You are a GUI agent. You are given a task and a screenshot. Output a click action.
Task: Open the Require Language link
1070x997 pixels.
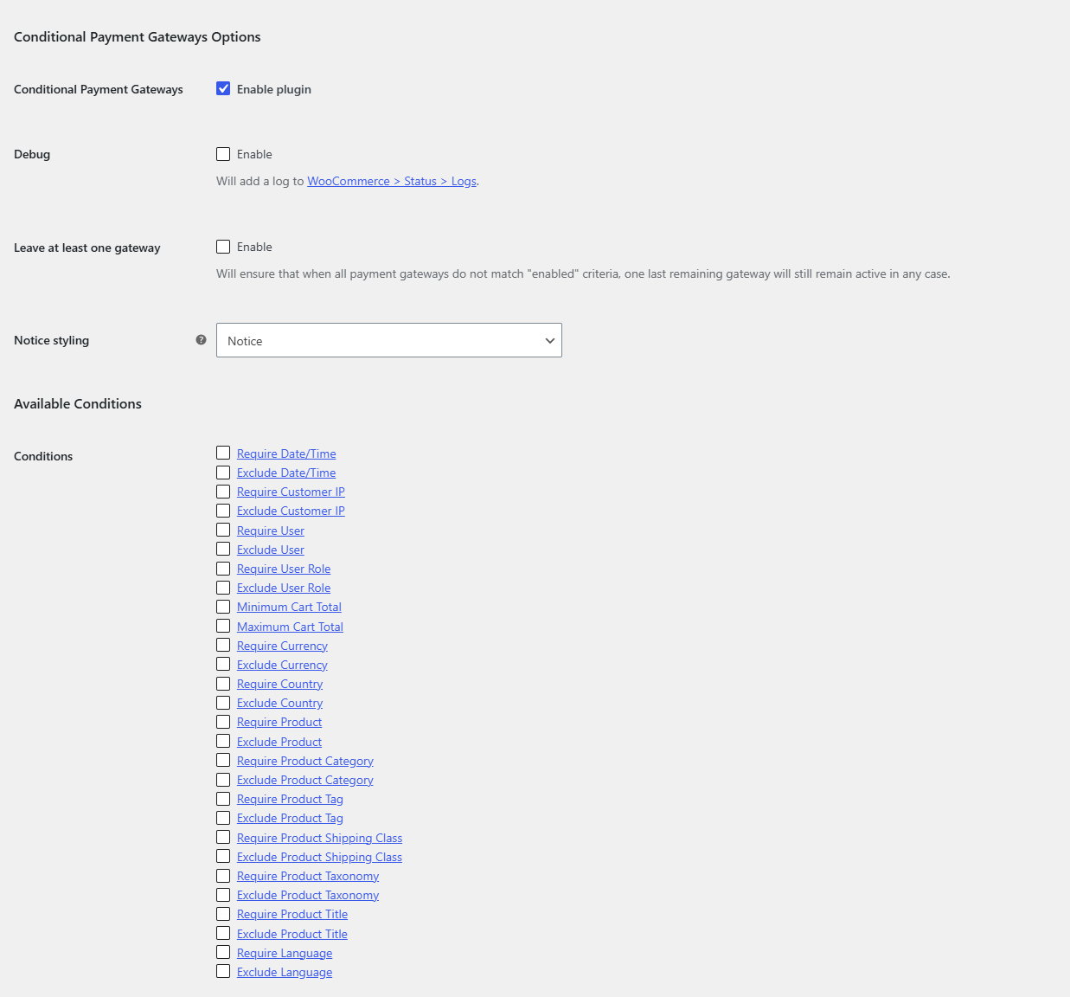pos(285,953)
